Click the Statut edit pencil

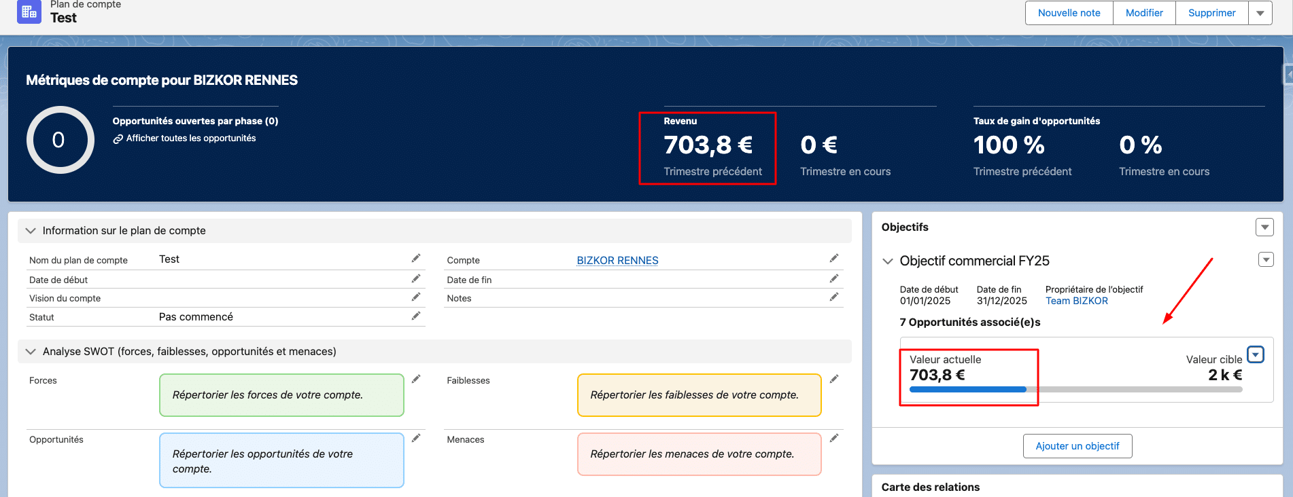pos(416,316)
